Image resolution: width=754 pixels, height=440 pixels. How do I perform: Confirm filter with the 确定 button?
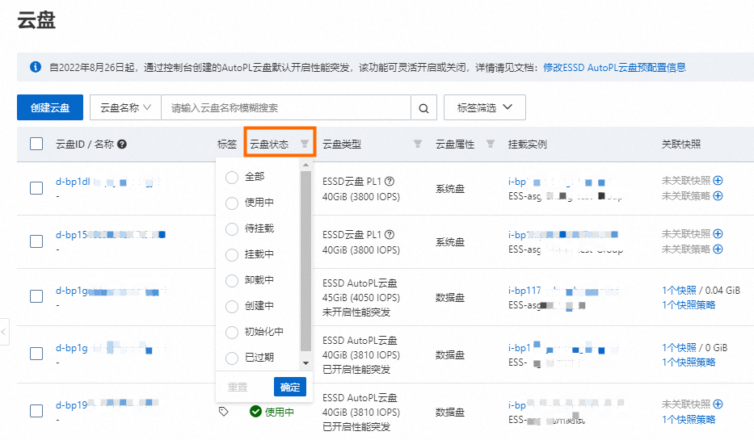pyautogui.click(x=290, y=388)
